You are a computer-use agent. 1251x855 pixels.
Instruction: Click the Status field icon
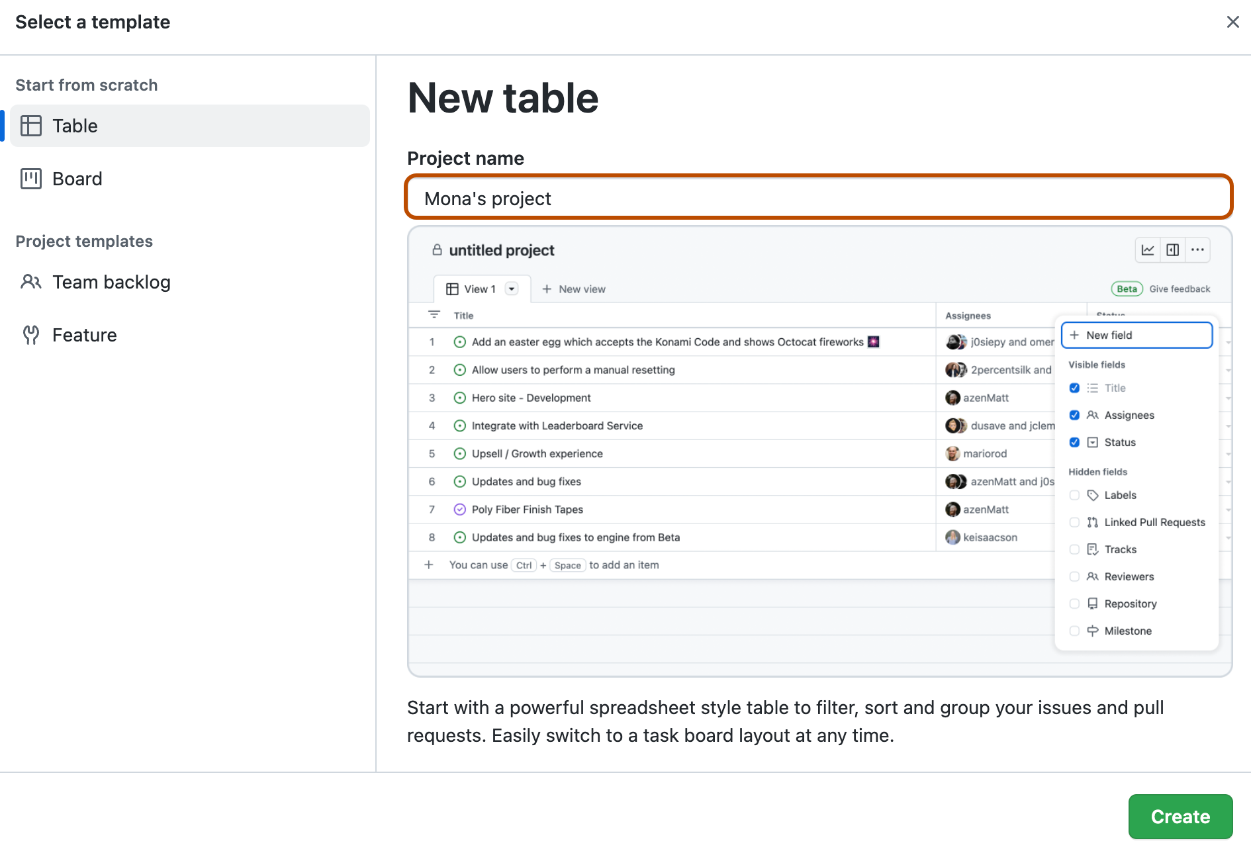[x=1093, y=442]
